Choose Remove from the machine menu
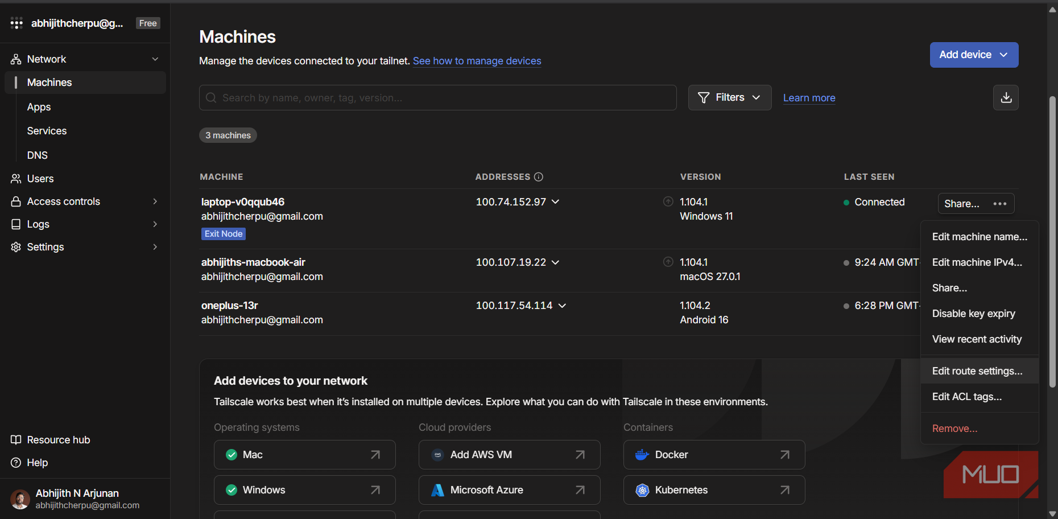The height and width of the screenshot is (519, 1058). tap(980, 429)
